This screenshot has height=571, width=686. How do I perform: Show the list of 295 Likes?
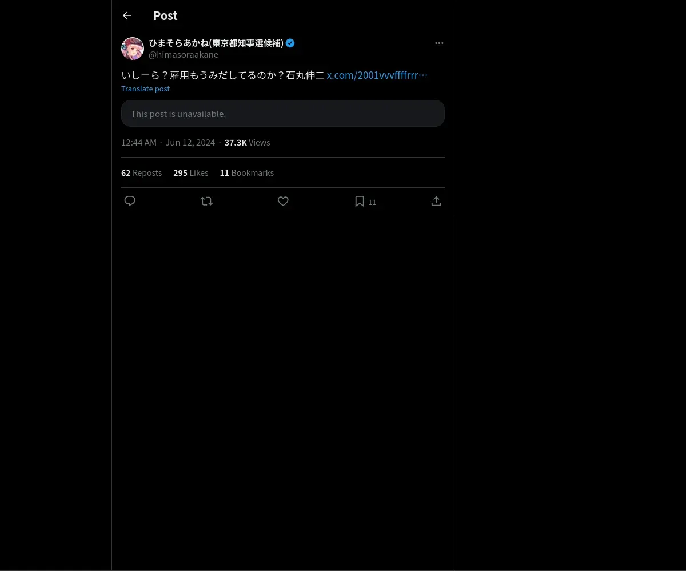click(x=190, y=173)
